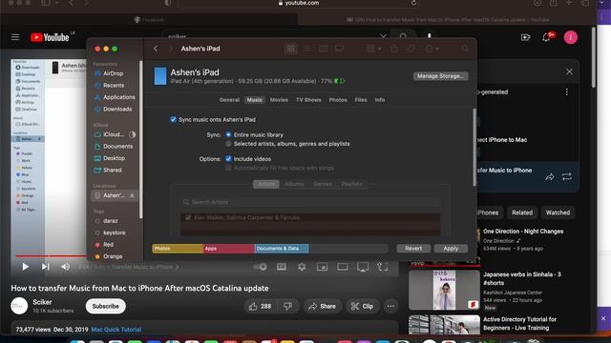
Task: Open Finder group-by dropdown
Action: click(373, 49)
